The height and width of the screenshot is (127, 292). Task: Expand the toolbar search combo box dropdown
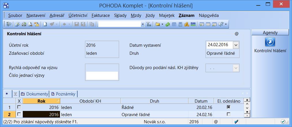143,24
